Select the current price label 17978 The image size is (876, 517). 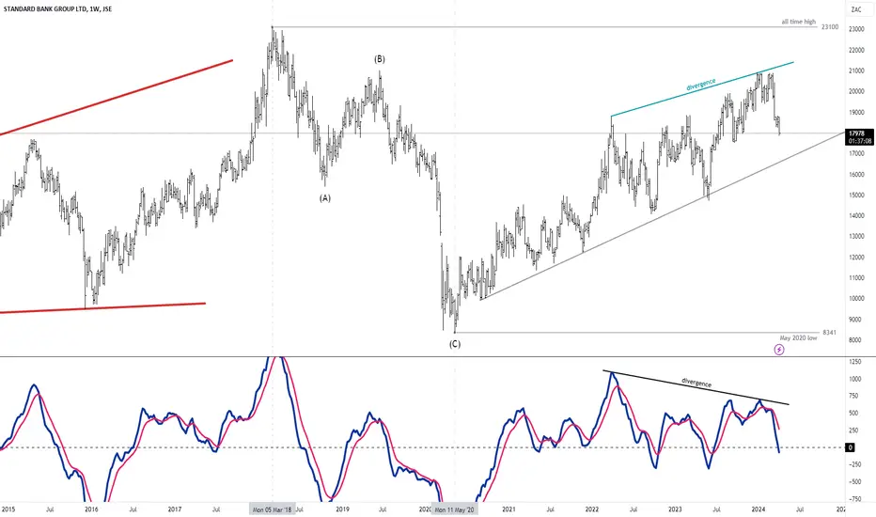856,133
